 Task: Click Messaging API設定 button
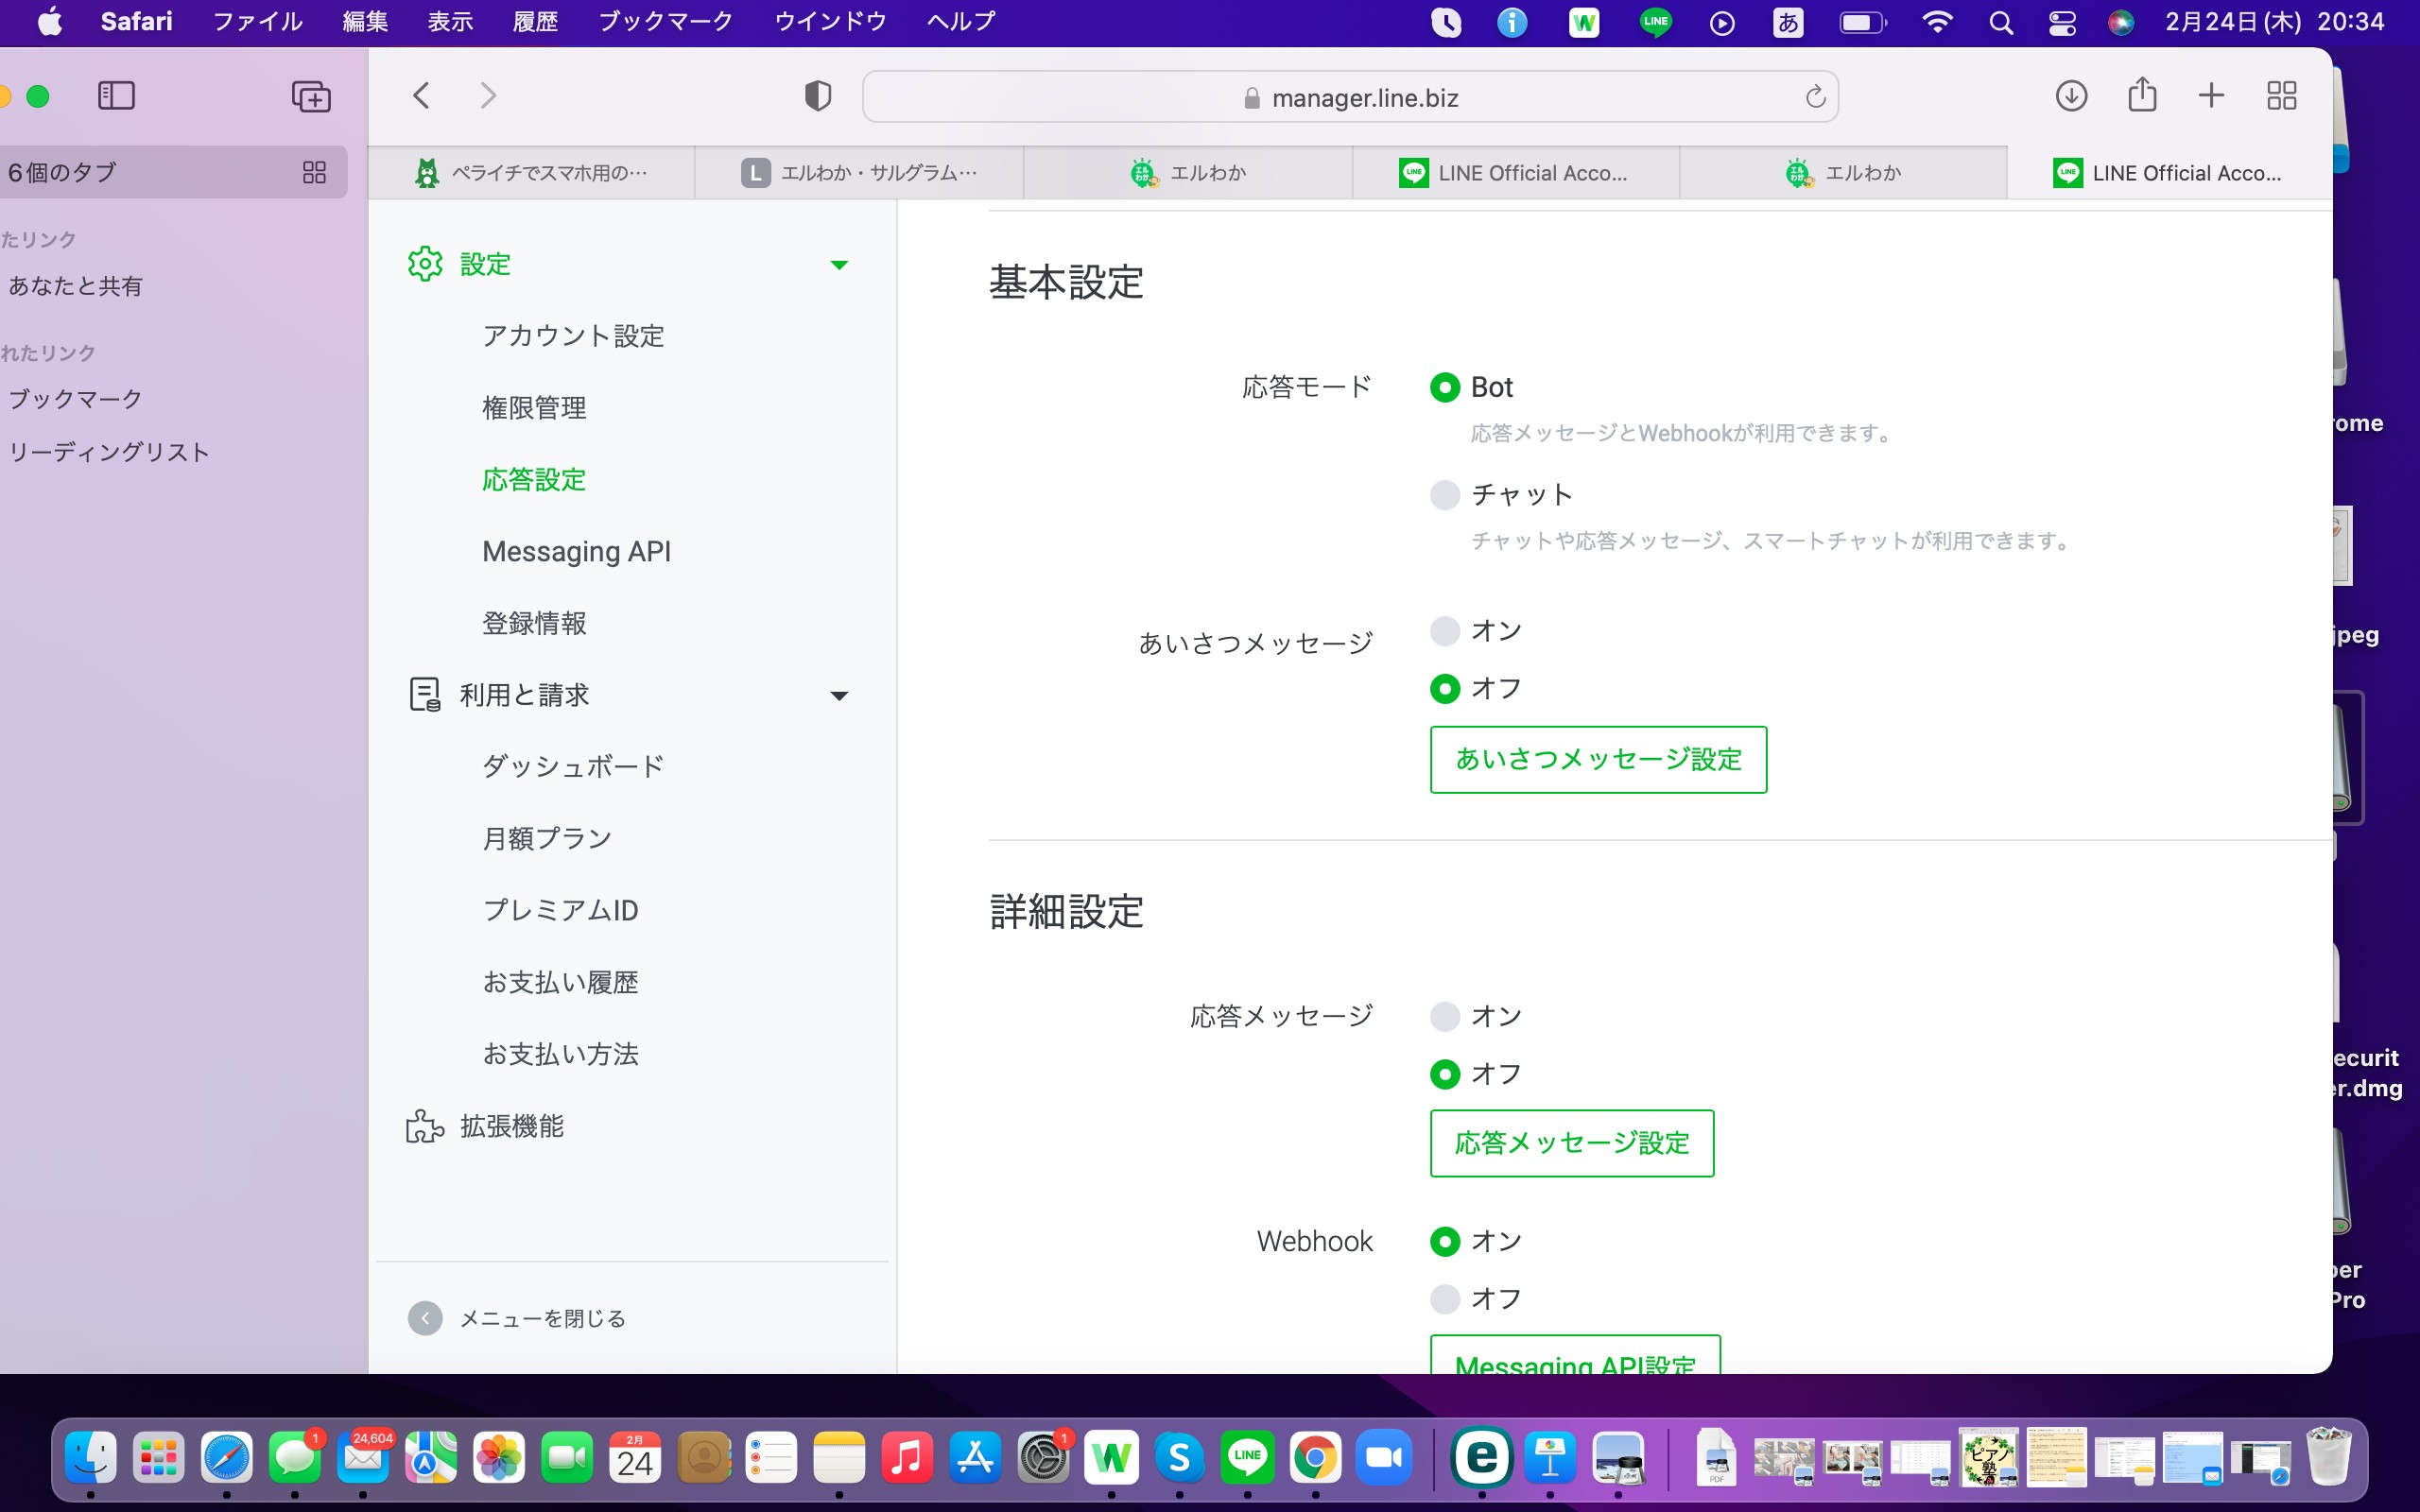pos(1575,1356)
